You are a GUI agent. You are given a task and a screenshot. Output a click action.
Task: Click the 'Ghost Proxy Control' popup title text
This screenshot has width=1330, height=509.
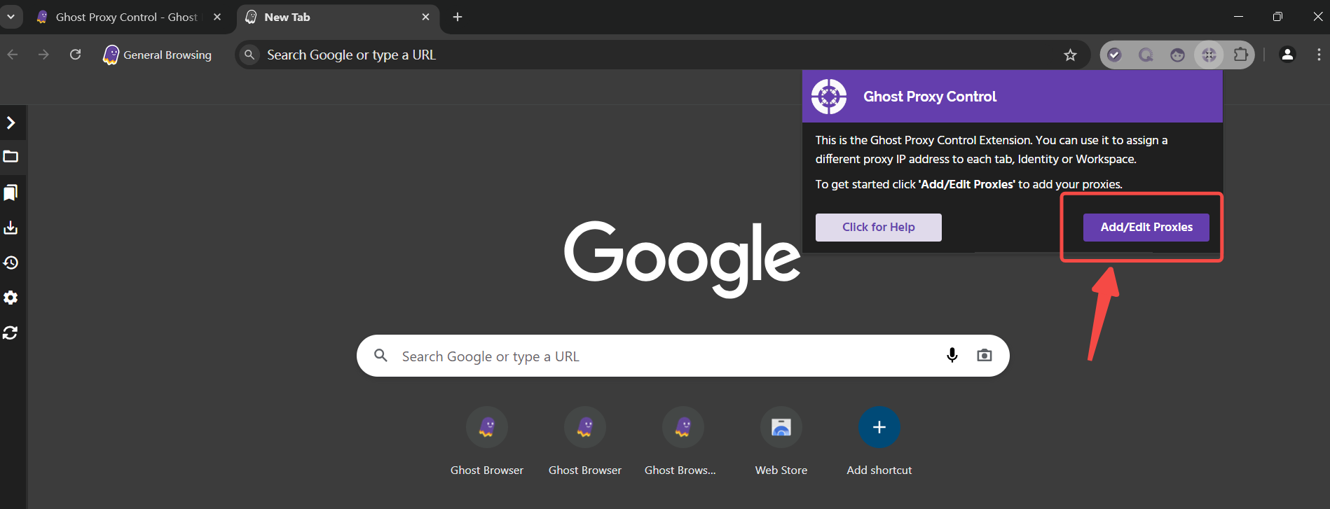(930, 97)
